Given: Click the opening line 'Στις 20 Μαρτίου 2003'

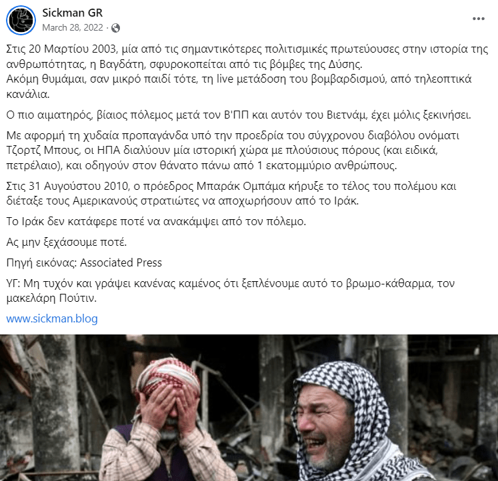Looking at the screenshot, I should coord(247,57).
